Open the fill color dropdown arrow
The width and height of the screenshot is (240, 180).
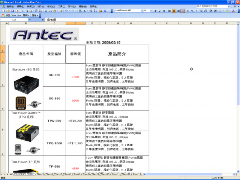[230, 11]
